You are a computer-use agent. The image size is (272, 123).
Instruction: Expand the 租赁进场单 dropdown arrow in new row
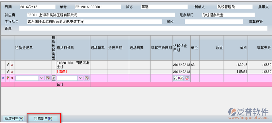(x=42, y=78)
